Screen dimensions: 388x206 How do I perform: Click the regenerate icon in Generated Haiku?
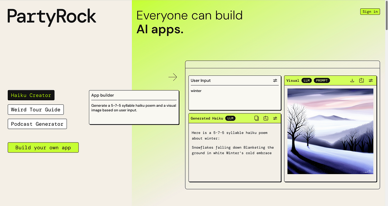tap(266, 118)
